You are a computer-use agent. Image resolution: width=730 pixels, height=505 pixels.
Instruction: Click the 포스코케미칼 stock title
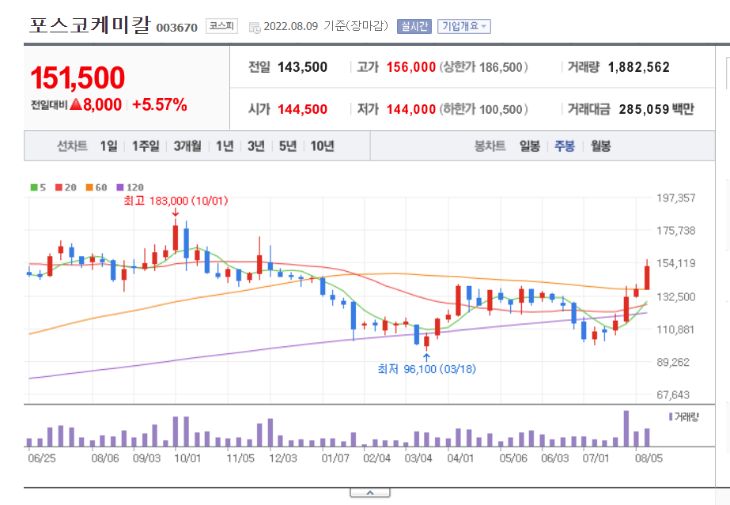point(90,25)
